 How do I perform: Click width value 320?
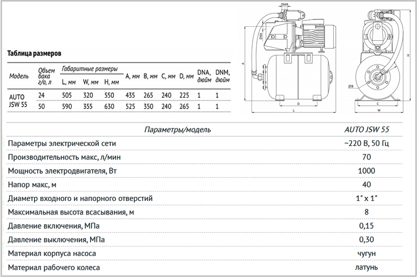(x=88, y=95)
